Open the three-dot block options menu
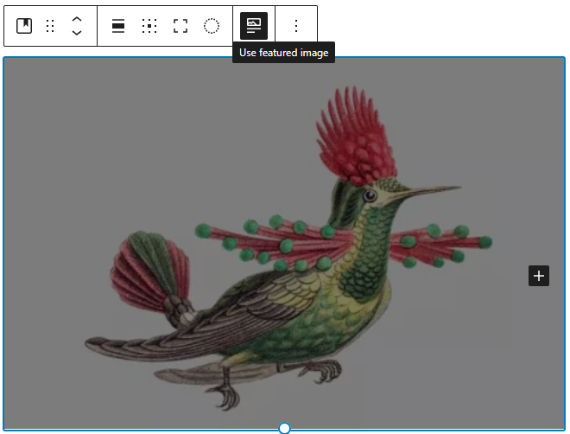The width and height of the screenshot is (570, 434). [x=296, y=26]
